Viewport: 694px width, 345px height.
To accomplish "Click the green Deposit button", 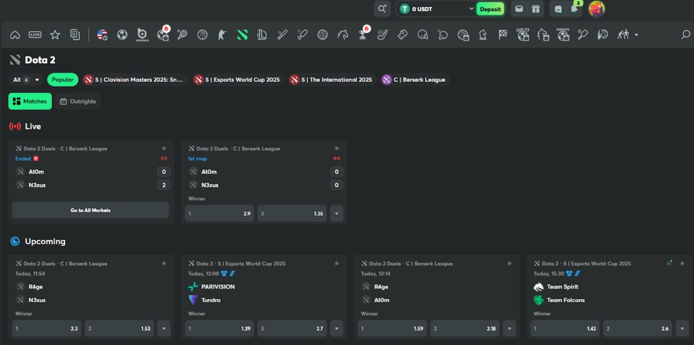I will 490,9.
